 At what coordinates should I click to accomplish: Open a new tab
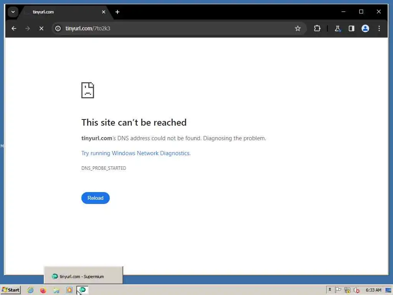click(117, 12)
